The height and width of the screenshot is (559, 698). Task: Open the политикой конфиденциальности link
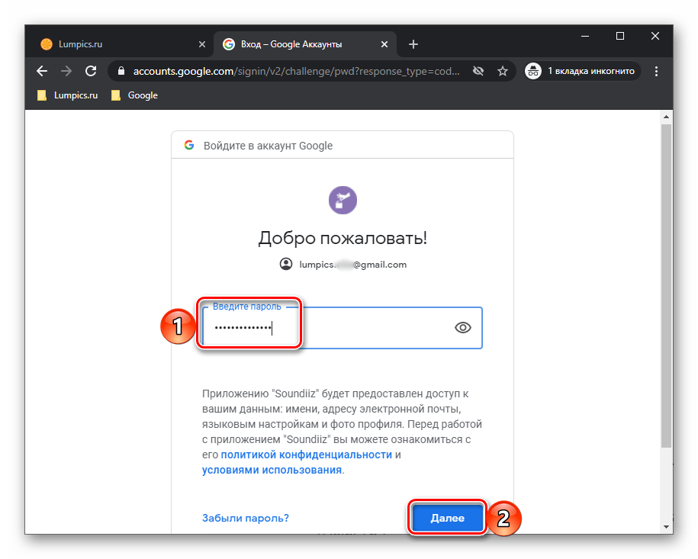point(306,455)
